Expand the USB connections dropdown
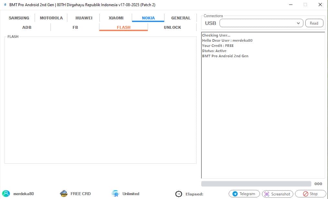This screenshot has height=199, width=328. coord(298,23)
